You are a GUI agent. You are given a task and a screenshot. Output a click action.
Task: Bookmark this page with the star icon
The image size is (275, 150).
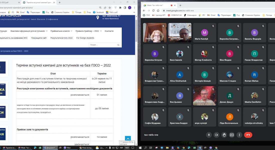[x=110, y=8]
